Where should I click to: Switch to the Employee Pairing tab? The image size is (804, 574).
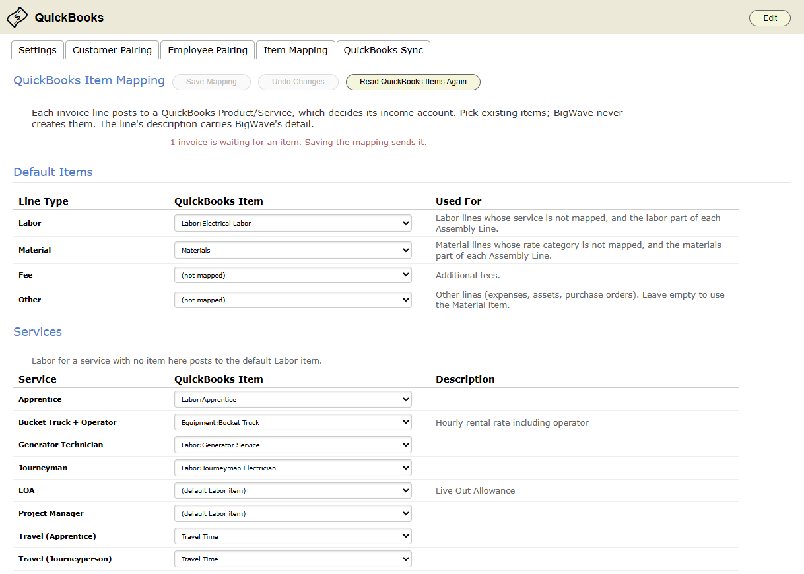point(207,50)
